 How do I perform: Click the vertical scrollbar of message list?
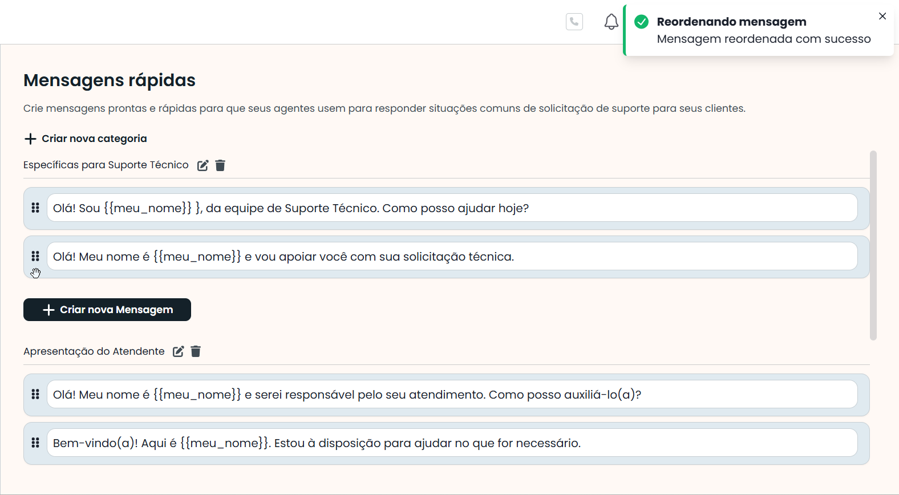click(873, 245)
